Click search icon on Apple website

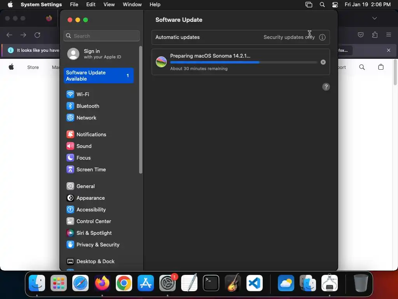pyautogui.click(x=362, y=67)
